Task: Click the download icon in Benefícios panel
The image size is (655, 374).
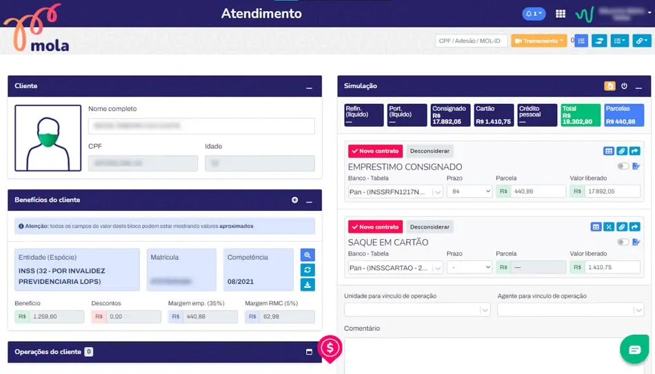Action: tap(308, 284)
